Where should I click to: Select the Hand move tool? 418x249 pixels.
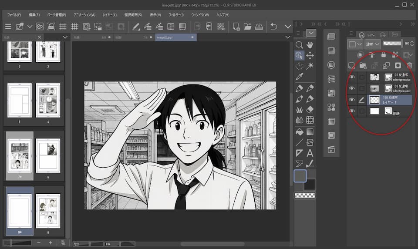pos(310,45)
